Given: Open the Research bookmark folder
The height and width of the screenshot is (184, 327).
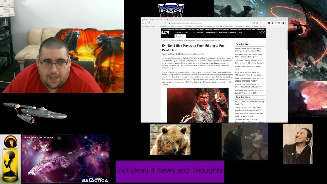Looking at the screenshot, I should [208, 26].
